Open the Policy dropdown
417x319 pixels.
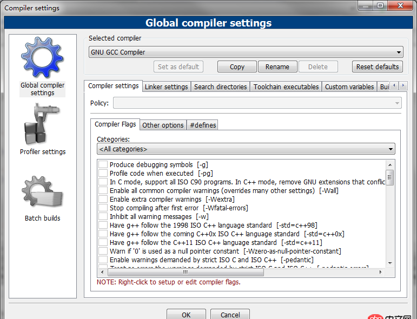tap(257, 103)
